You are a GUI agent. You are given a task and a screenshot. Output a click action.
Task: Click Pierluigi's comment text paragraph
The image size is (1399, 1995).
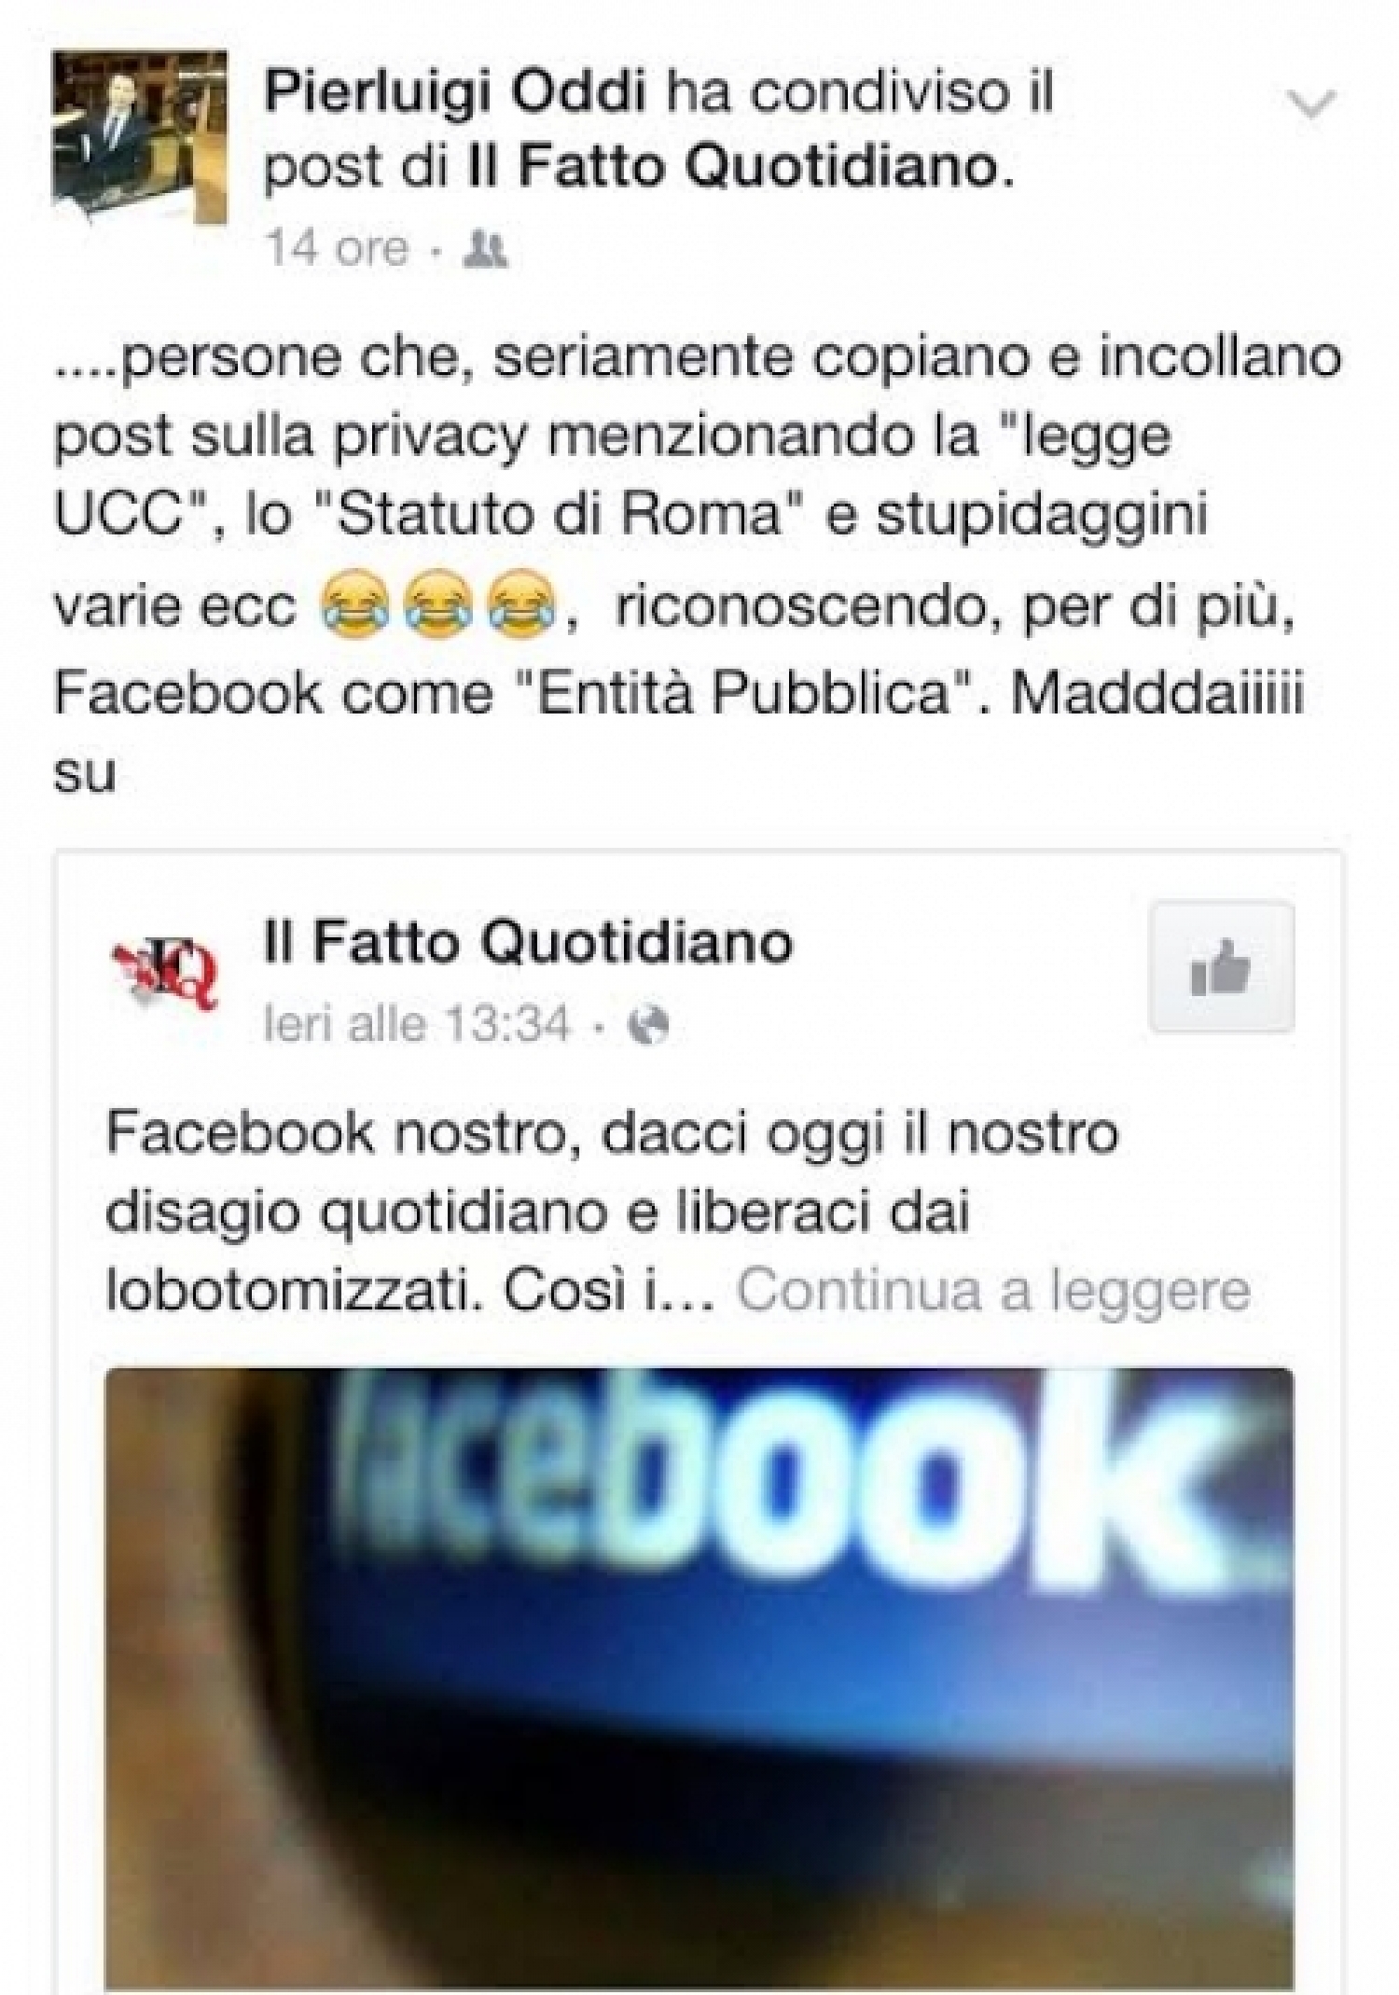(698, 565)
